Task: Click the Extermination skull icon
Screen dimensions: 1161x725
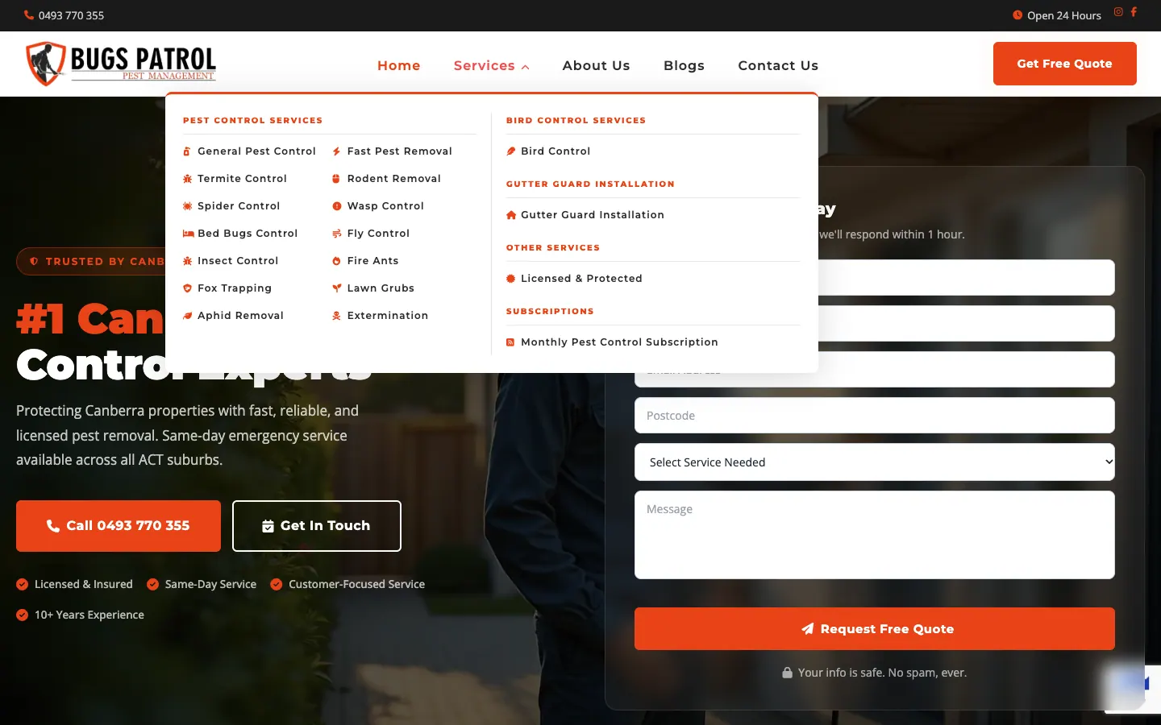Action: (337, 316)
